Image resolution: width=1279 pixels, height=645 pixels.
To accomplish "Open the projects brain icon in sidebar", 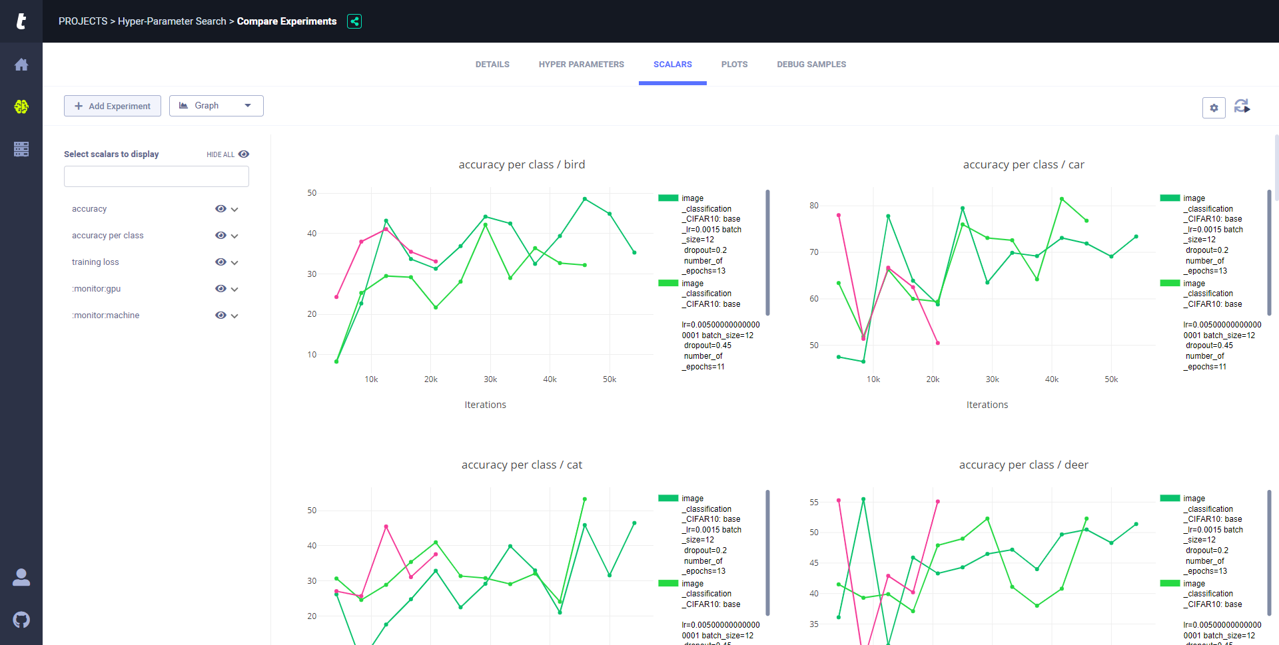I will 21,107.
